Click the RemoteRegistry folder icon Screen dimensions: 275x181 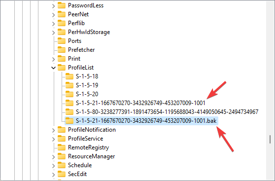(62, 147)
